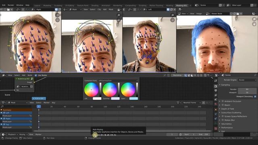
Task: Open the Output properties tab icon
Action: pos(216,91)
